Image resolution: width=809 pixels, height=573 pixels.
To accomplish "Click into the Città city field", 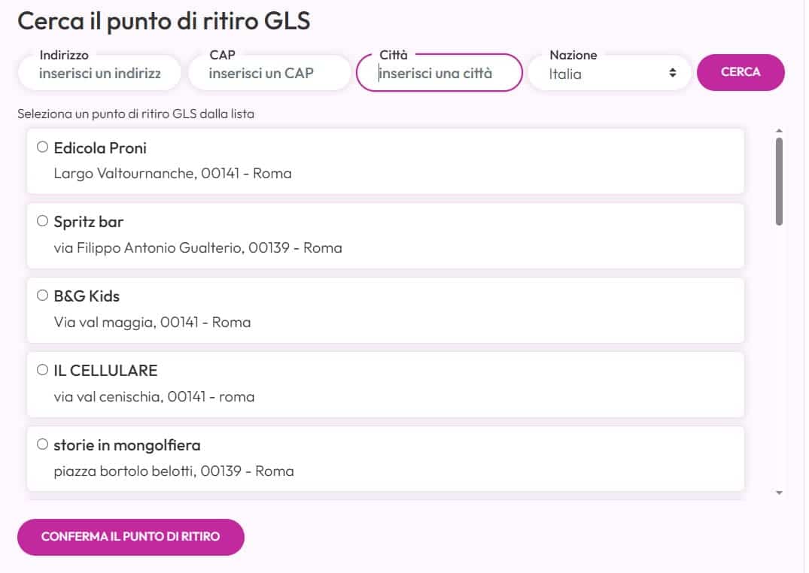I will [439, 73].
